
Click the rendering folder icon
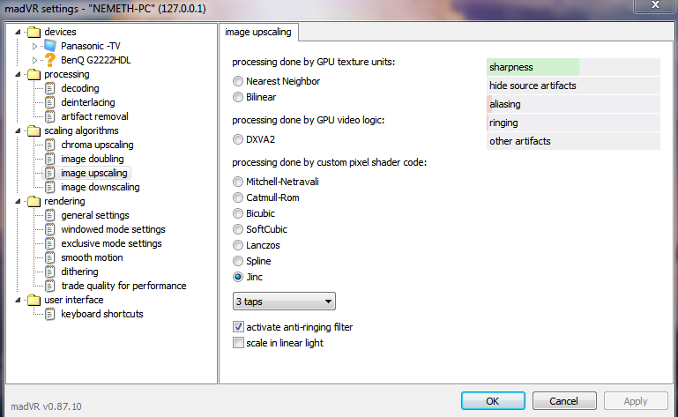click(x=34, y=201)
